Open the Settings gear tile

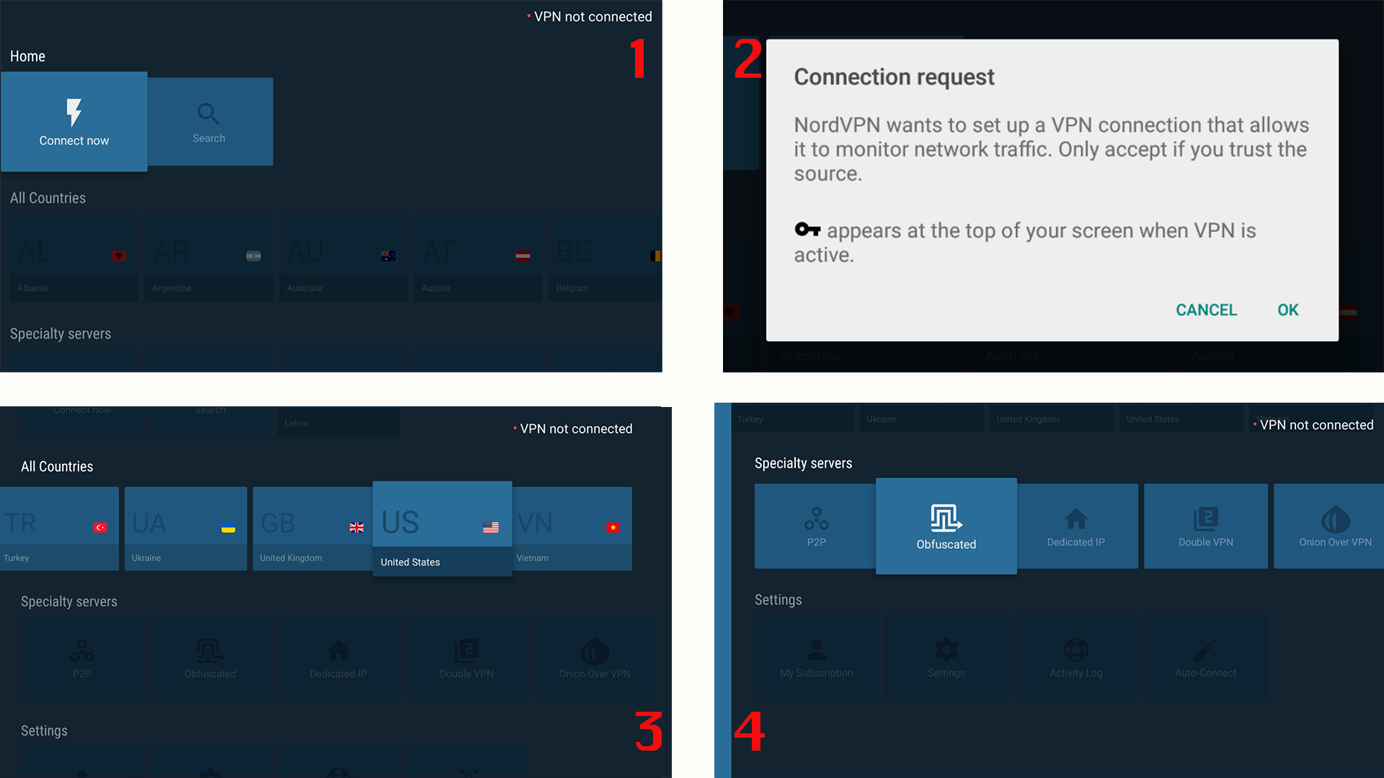(946, 657)
